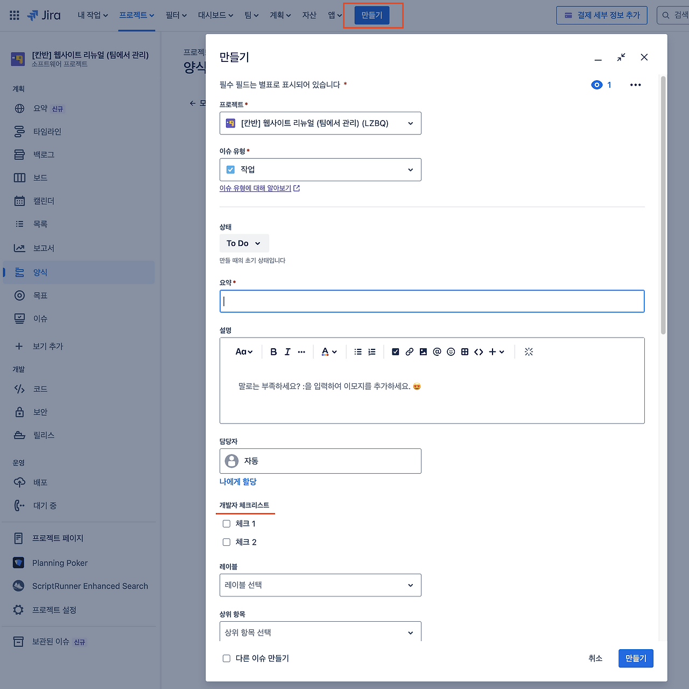
Task: Check the 체크 2 checkbox
Action: 227,542
